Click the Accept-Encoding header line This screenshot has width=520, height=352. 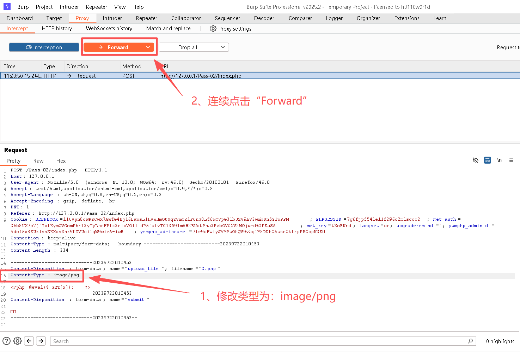tap(63, 201)
